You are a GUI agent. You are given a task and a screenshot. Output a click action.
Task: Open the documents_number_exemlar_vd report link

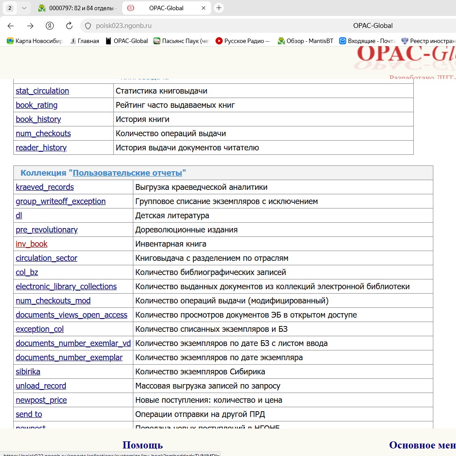pyautogui.click(x=73, y=343)
